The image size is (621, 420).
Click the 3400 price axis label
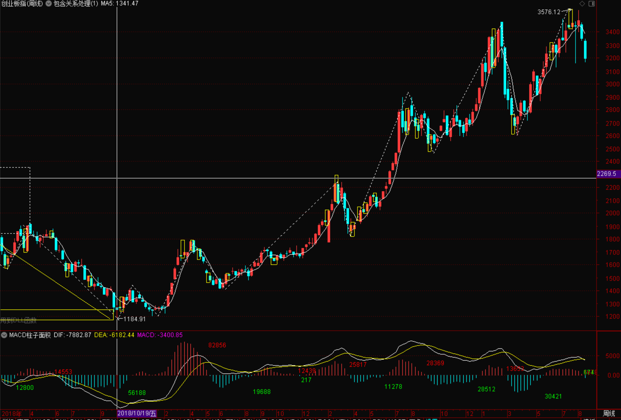612,32
